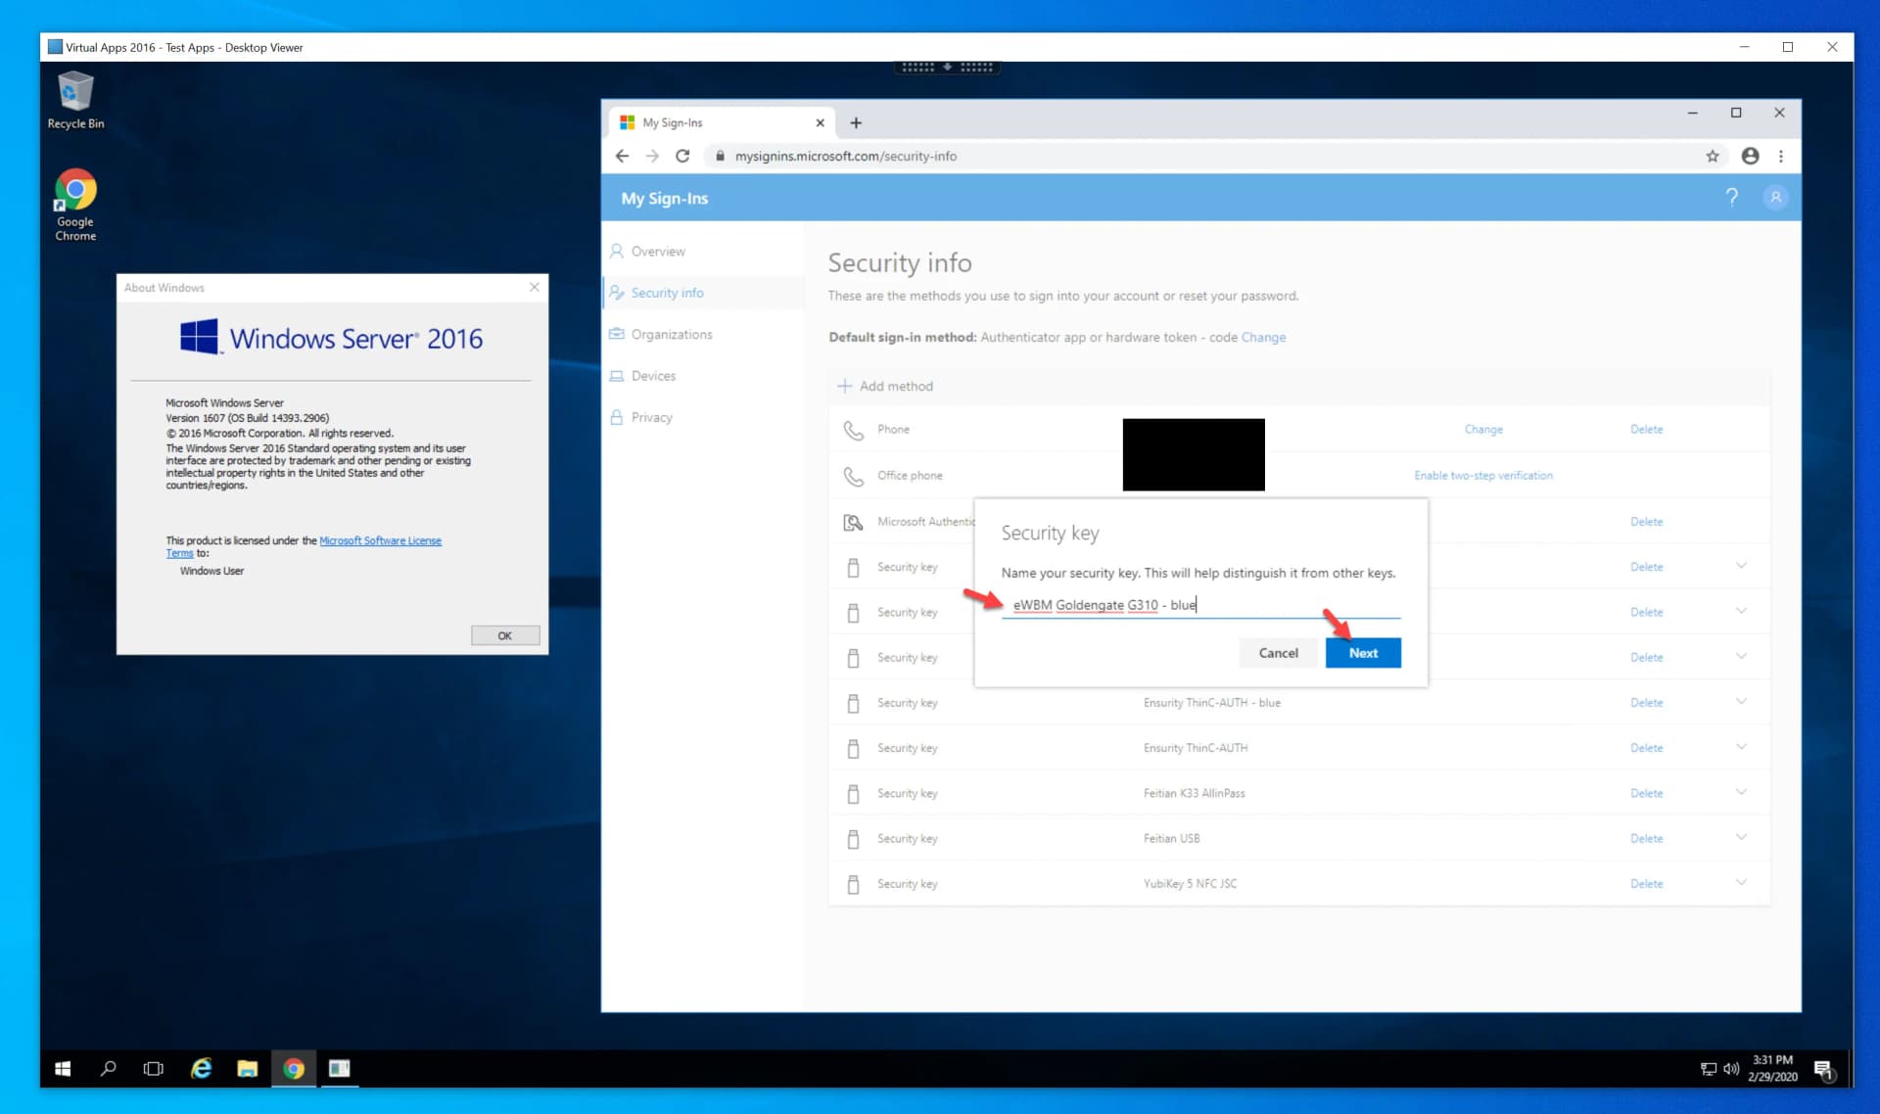Image resolution: width=1880 pixels, height=1114 pixels.
Task: Delete the YubiKey 5 NFC JSC key
Action: 1646,883
